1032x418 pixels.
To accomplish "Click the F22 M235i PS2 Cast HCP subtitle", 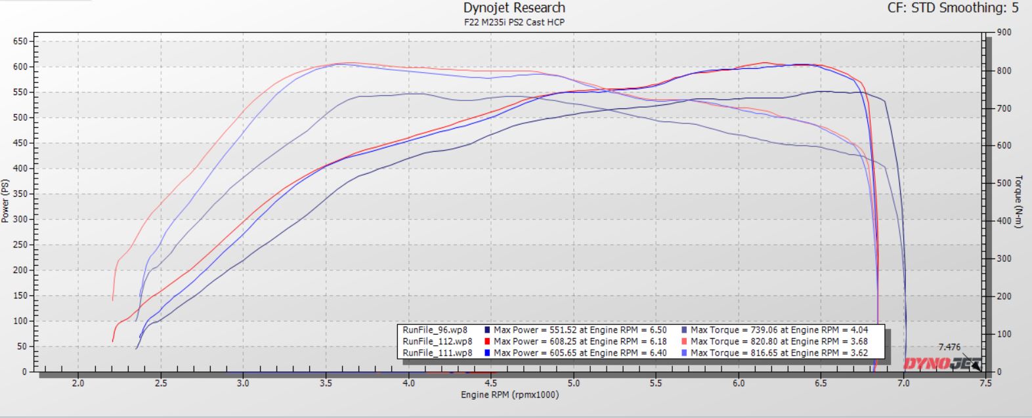I will click(514, 22).
